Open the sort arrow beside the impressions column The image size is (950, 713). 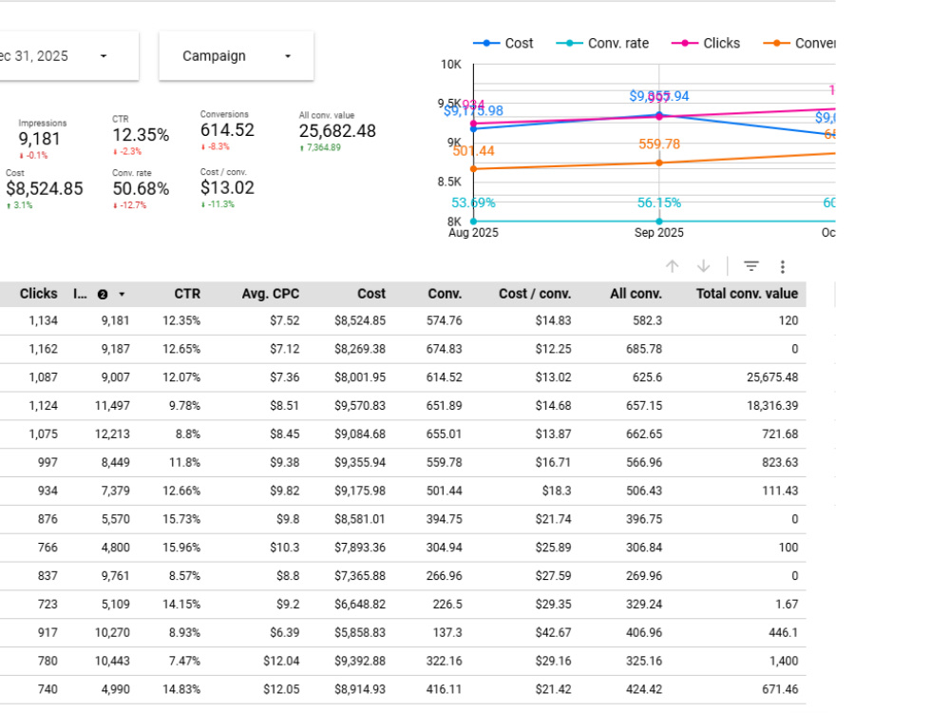(x=122, y=294)
